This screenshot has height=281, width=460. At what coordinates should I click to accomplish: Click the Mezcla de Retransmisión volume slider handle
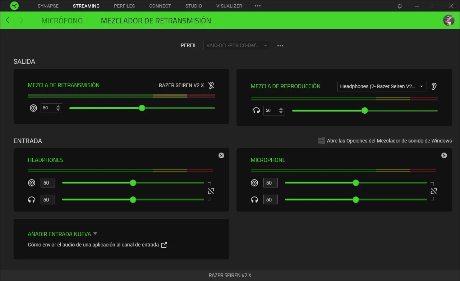(142, 108)
